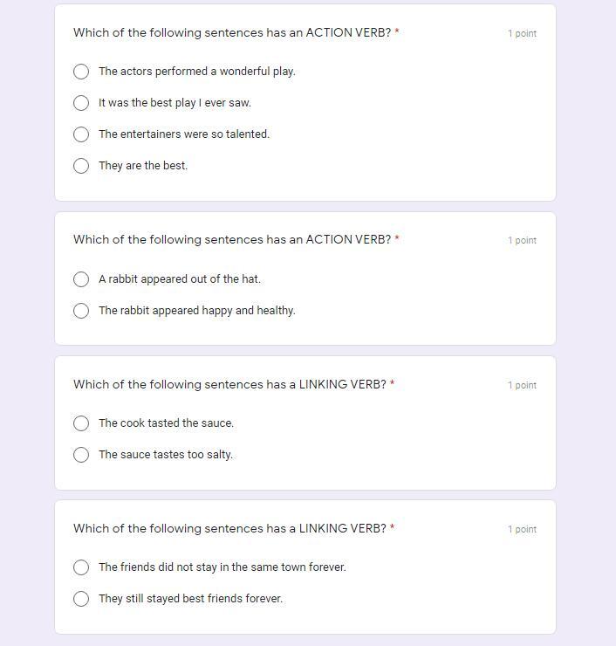616x646 pixels.
Task: Select 'They still stayed best friends forever.' radio button
Action: point(81,599)
